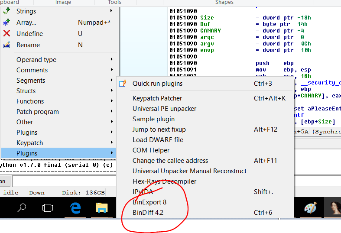Select BinDiff 4.2 plugin
341x233 pixels.
point(148,213)
